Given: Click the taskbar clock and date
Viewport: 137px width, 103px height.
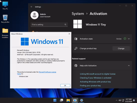Looking at the screenshot, I should (129, 100).
